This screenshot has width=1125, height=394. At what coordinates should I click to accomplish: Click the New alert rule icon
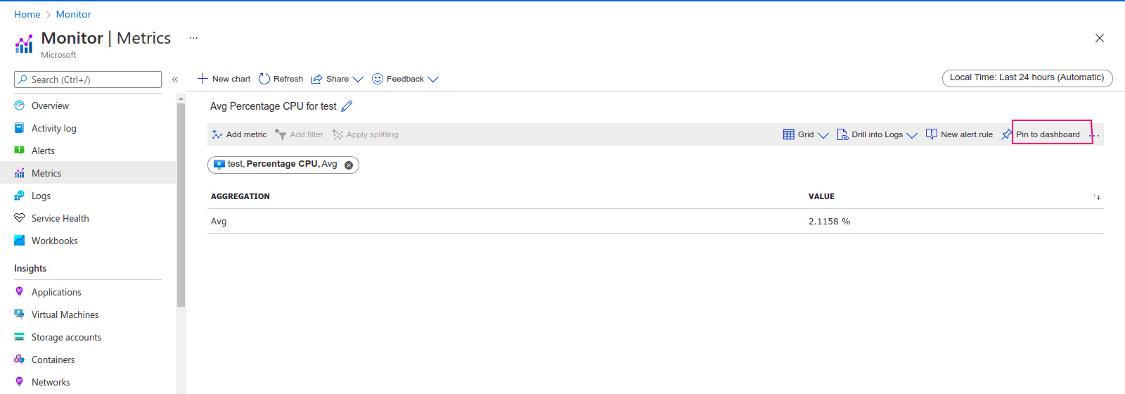click(932, 134)
